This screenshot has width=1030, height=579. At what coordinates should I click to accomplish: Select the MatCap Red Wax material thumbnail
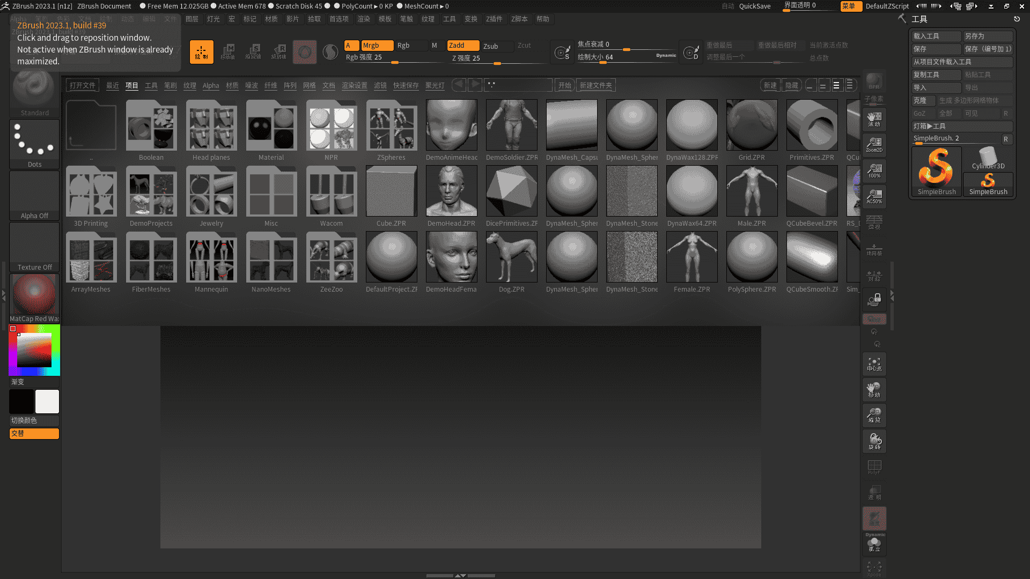(x=34, y=294)
